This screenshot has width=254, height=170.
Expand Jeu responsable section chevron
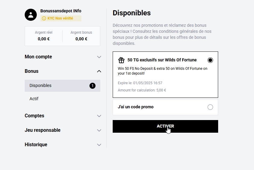[x=99, y=130]
